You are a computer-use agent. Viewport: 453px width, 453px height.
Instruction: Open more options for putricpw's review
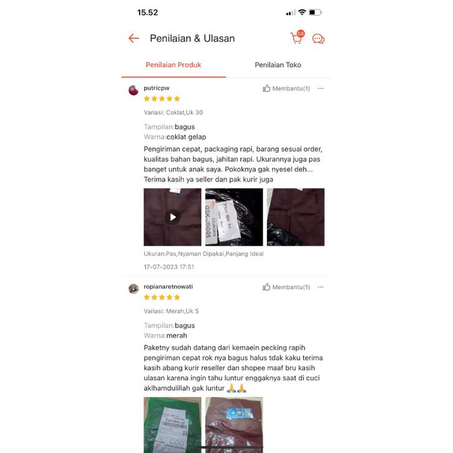point(321,89)
